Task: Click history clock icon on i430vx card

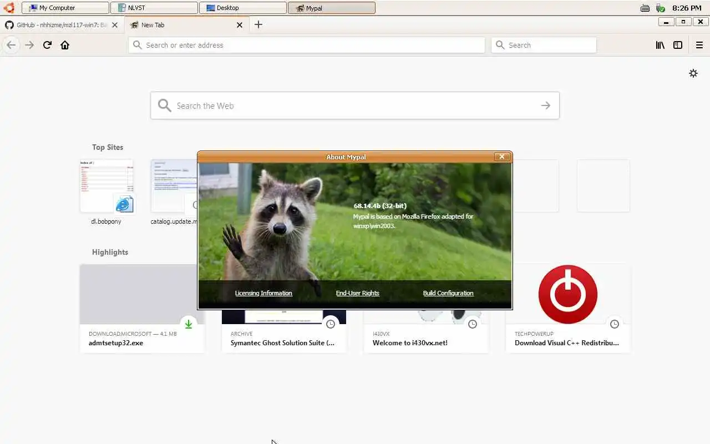Action: (x=473, y=324)
